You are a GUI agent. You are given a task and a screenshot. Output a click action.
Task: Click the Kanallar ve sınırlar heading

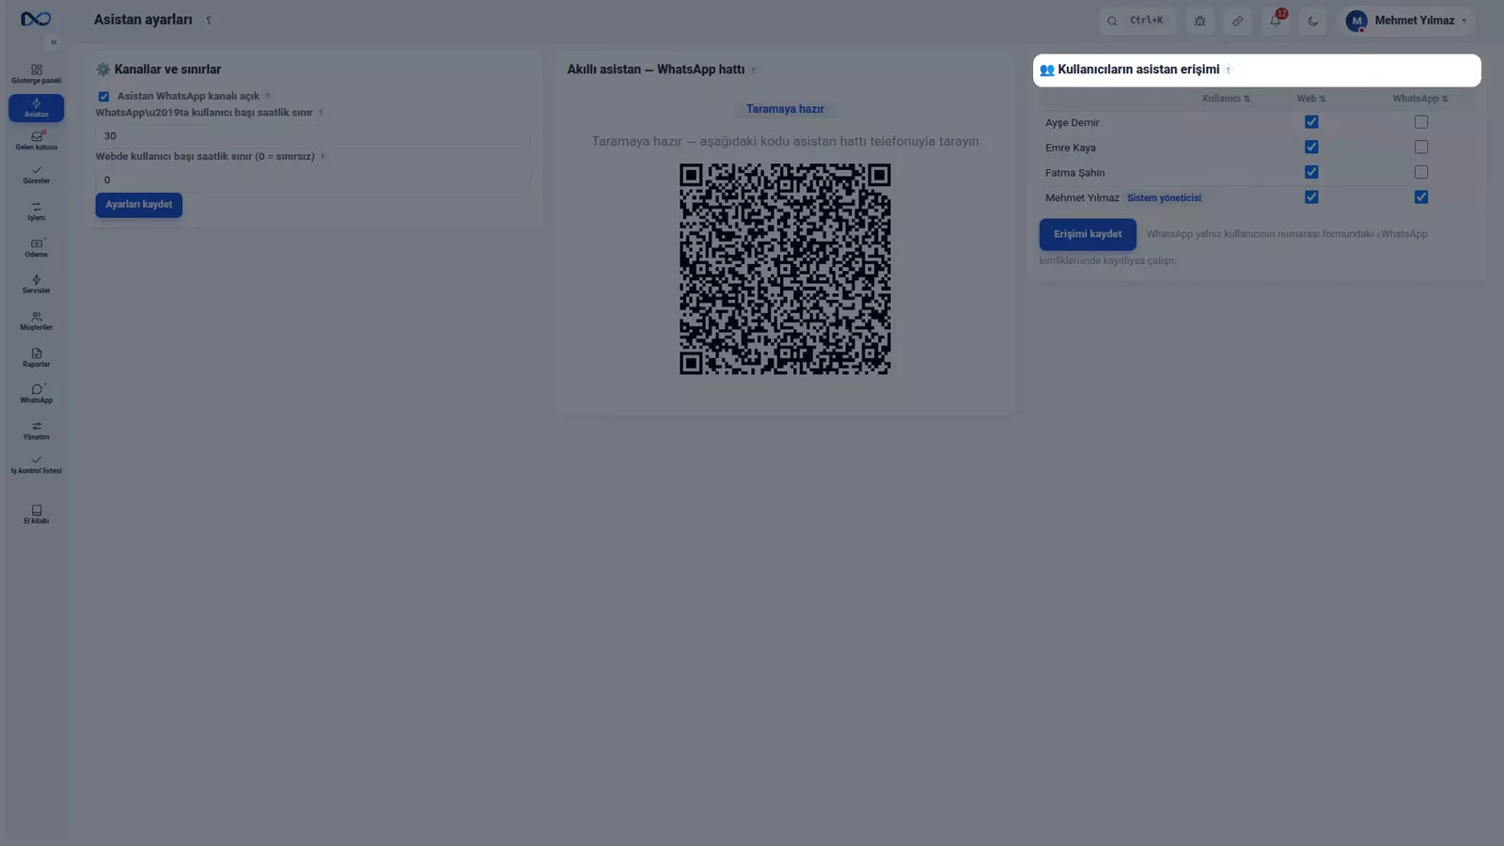tap(159, 70)
